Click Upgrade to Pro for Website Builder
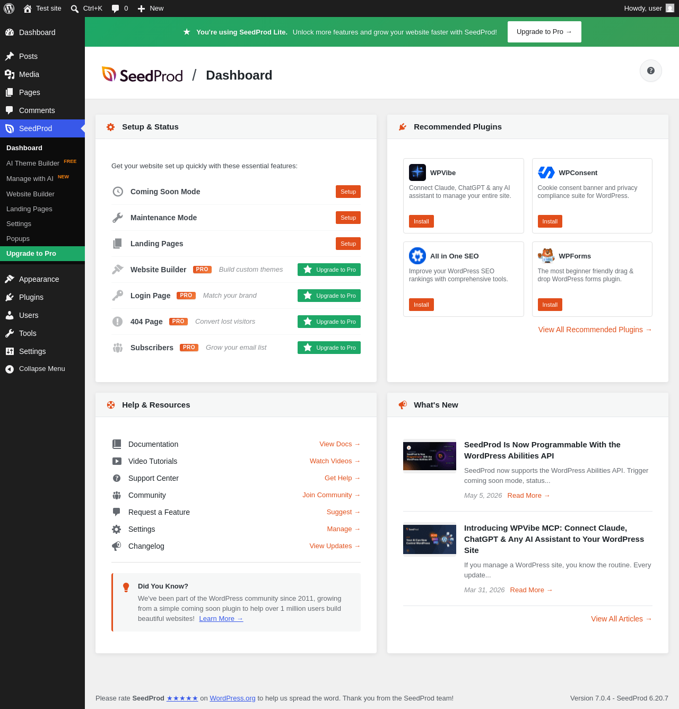This screenshot has height=709, width=679. point(329,270)
